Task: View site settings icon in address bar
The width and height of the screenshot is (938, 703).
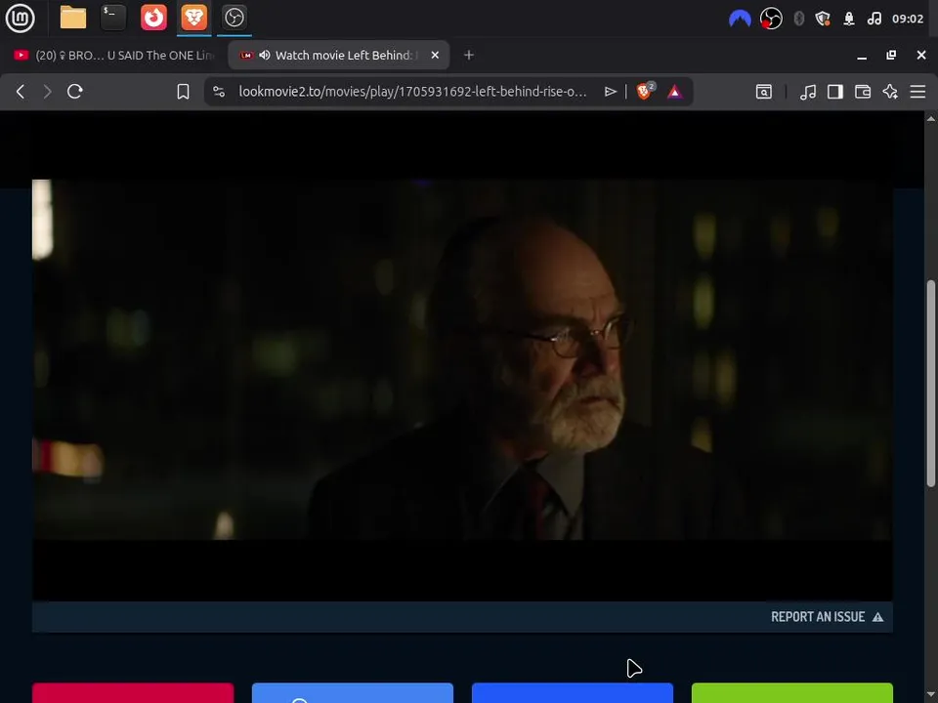Action: tap(219, 92)
